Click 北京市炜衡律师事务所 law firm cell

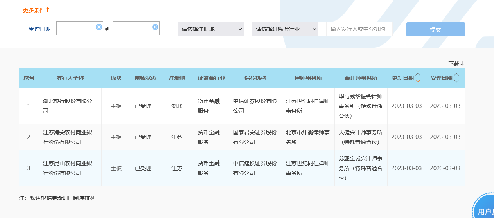point(308,137)
